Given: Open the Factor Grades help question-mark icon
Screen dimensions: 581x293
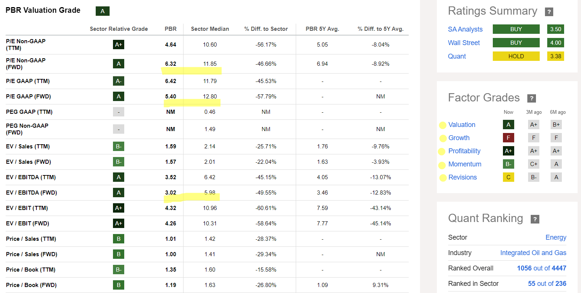Looking at the screenshot, I should coord(531,98).
